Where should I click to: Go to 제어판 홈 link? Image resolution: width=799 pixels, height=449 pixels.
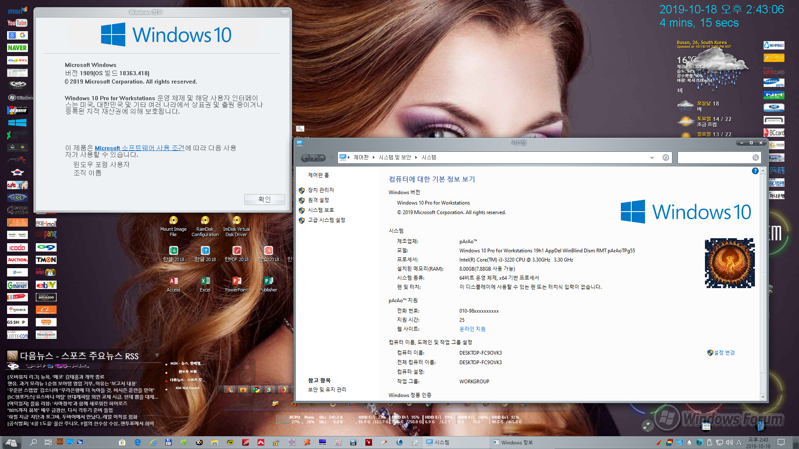tap(318, 175)
